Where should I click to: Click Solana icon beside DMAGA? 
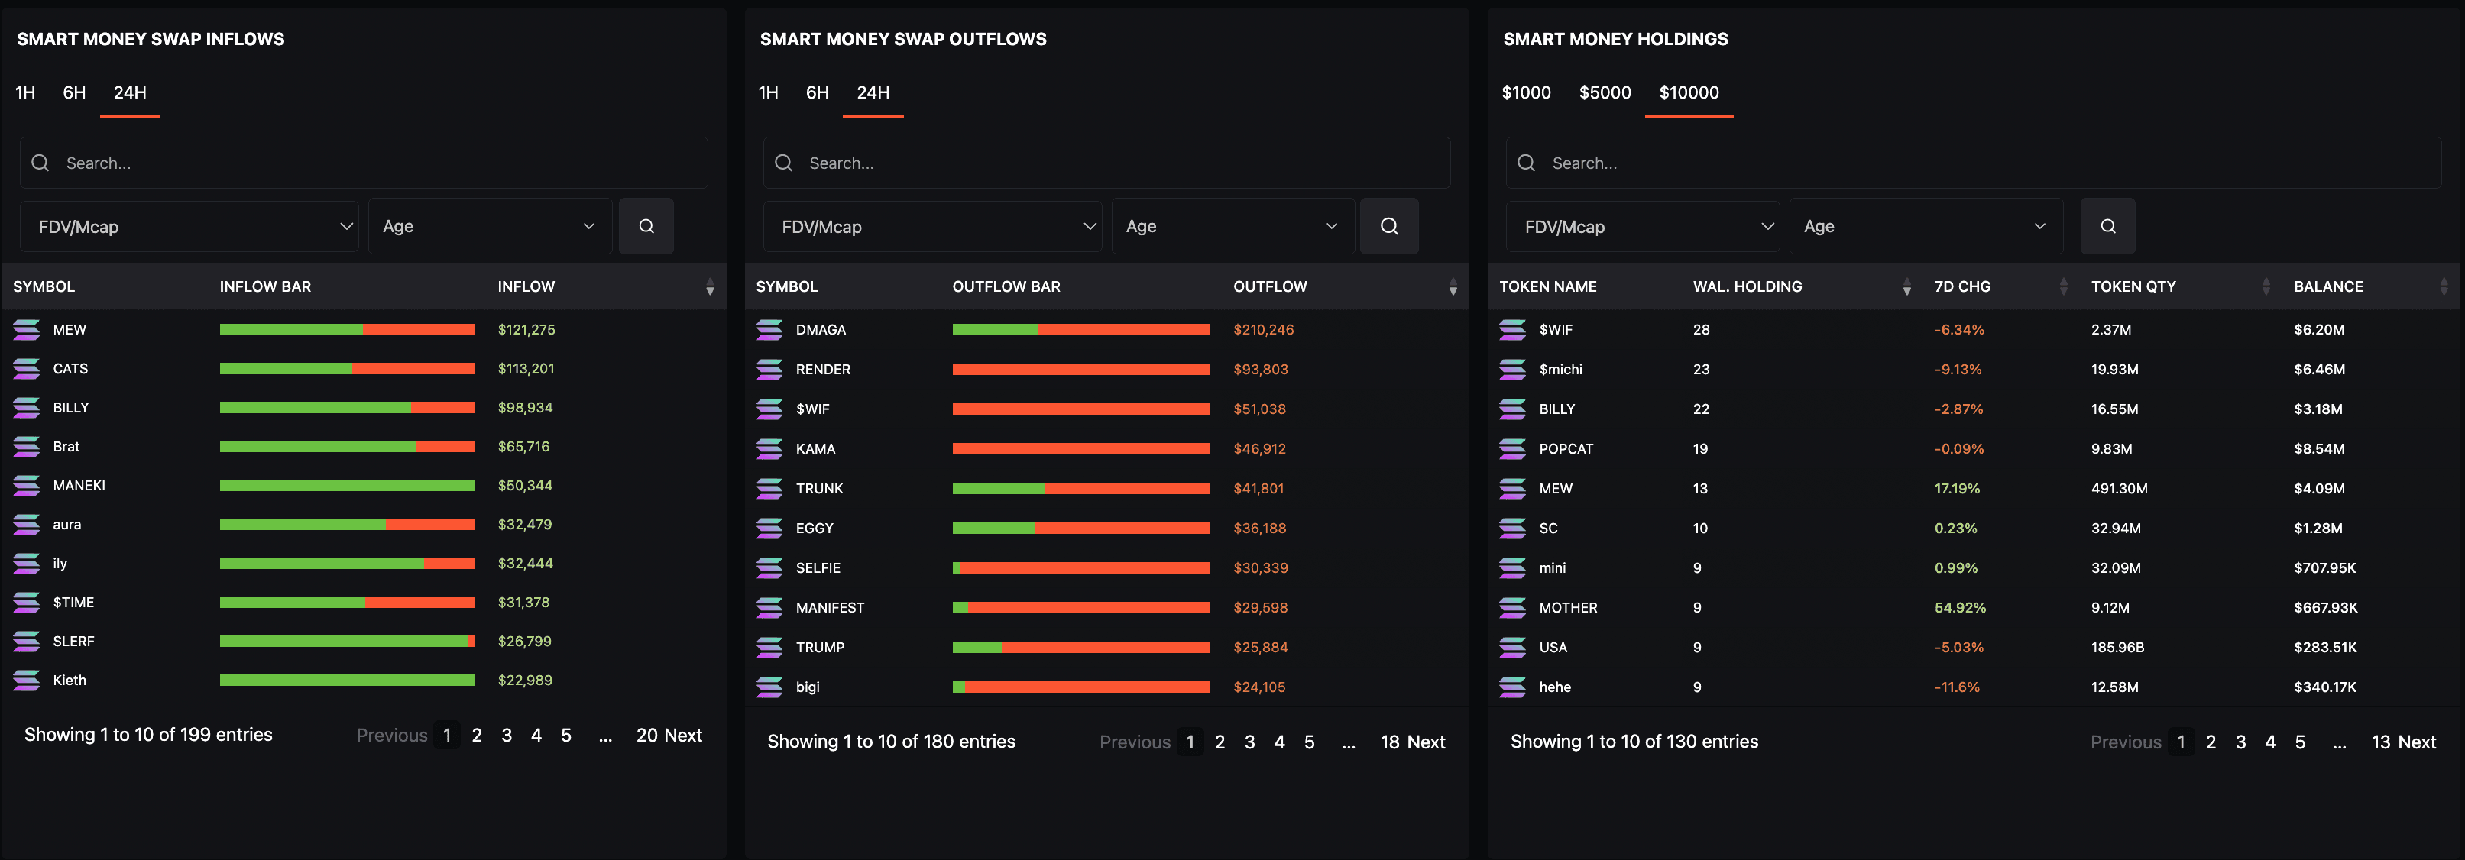tap(769, 330)
